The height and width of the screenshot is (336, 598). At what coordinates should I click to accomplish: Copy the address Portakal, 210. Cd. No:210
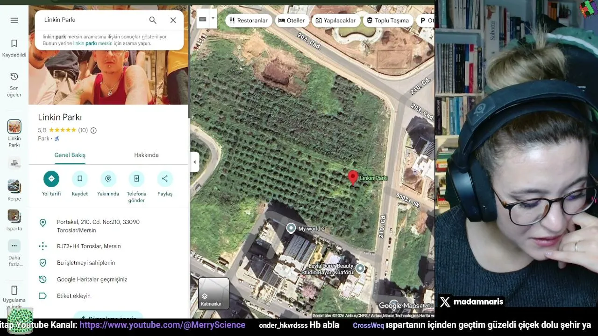coord(108,226)
